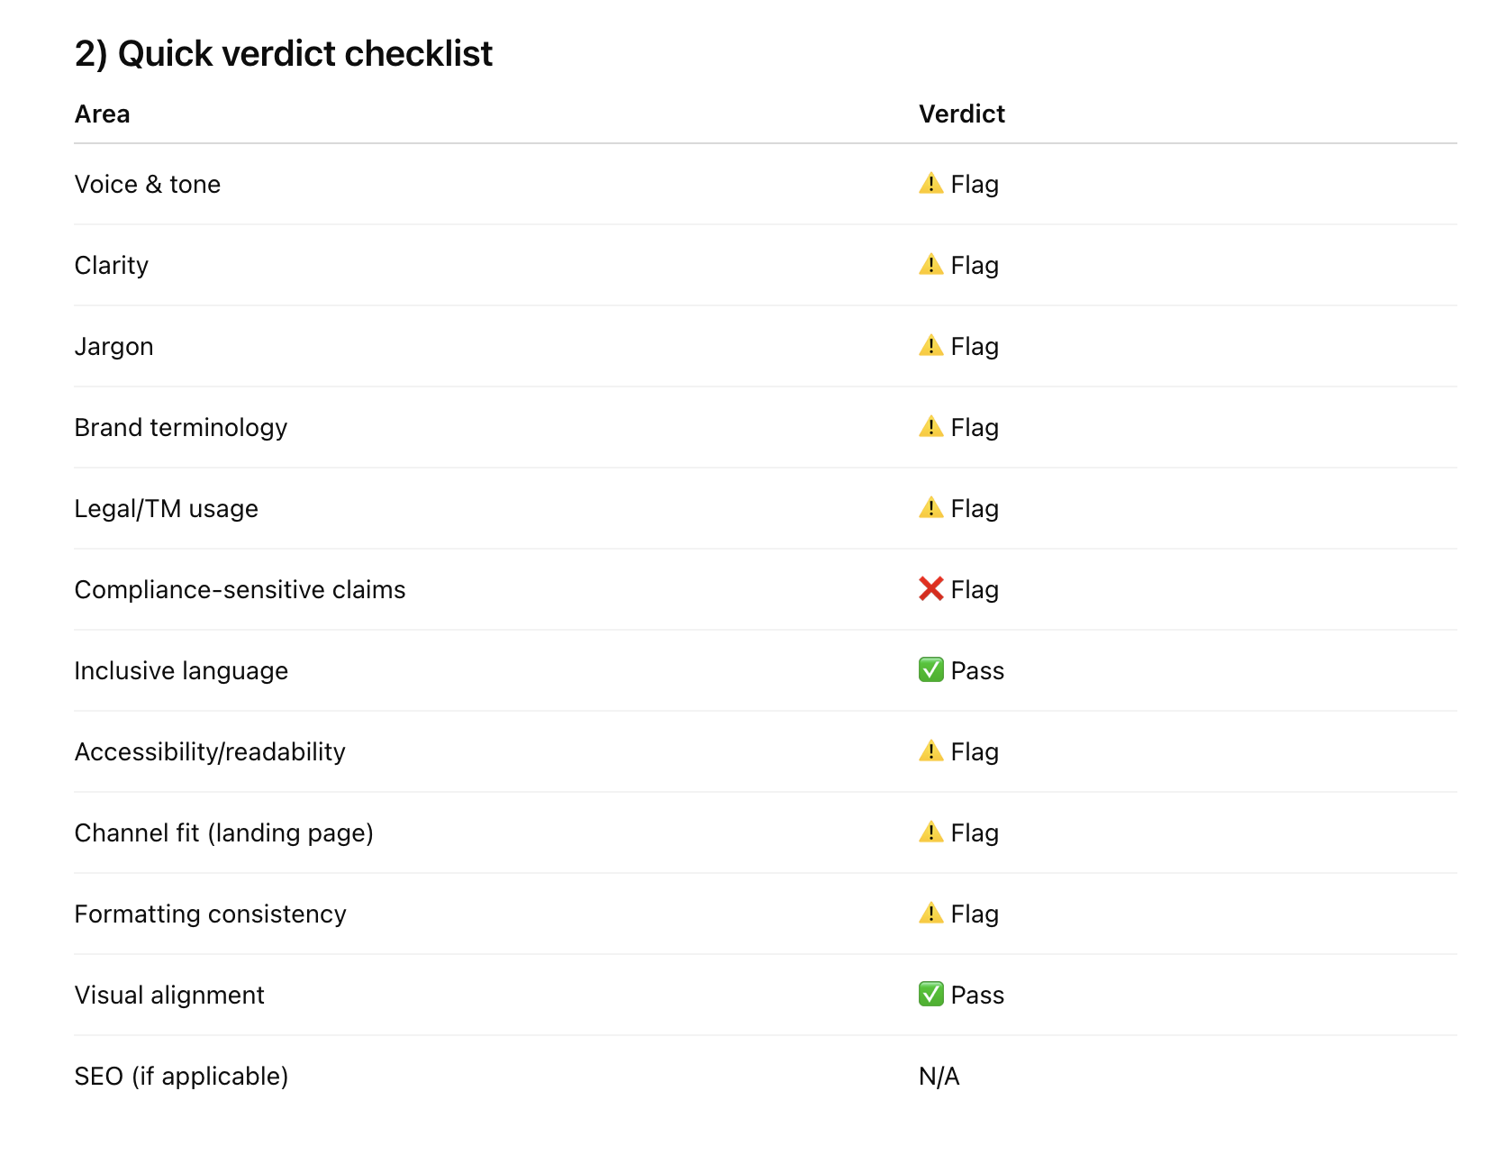Click the warning icon for Channel fit
Screen dimensions: 1488x1164
[x=930, y=832]
